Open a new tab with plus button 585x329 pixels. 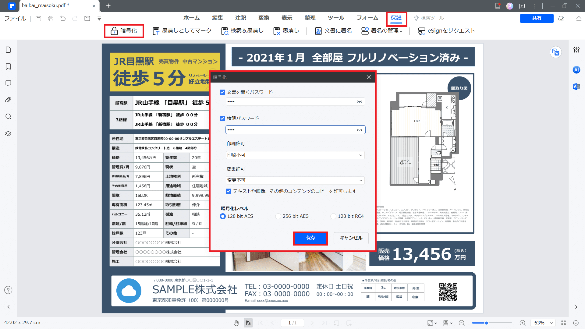coord(108,6)
